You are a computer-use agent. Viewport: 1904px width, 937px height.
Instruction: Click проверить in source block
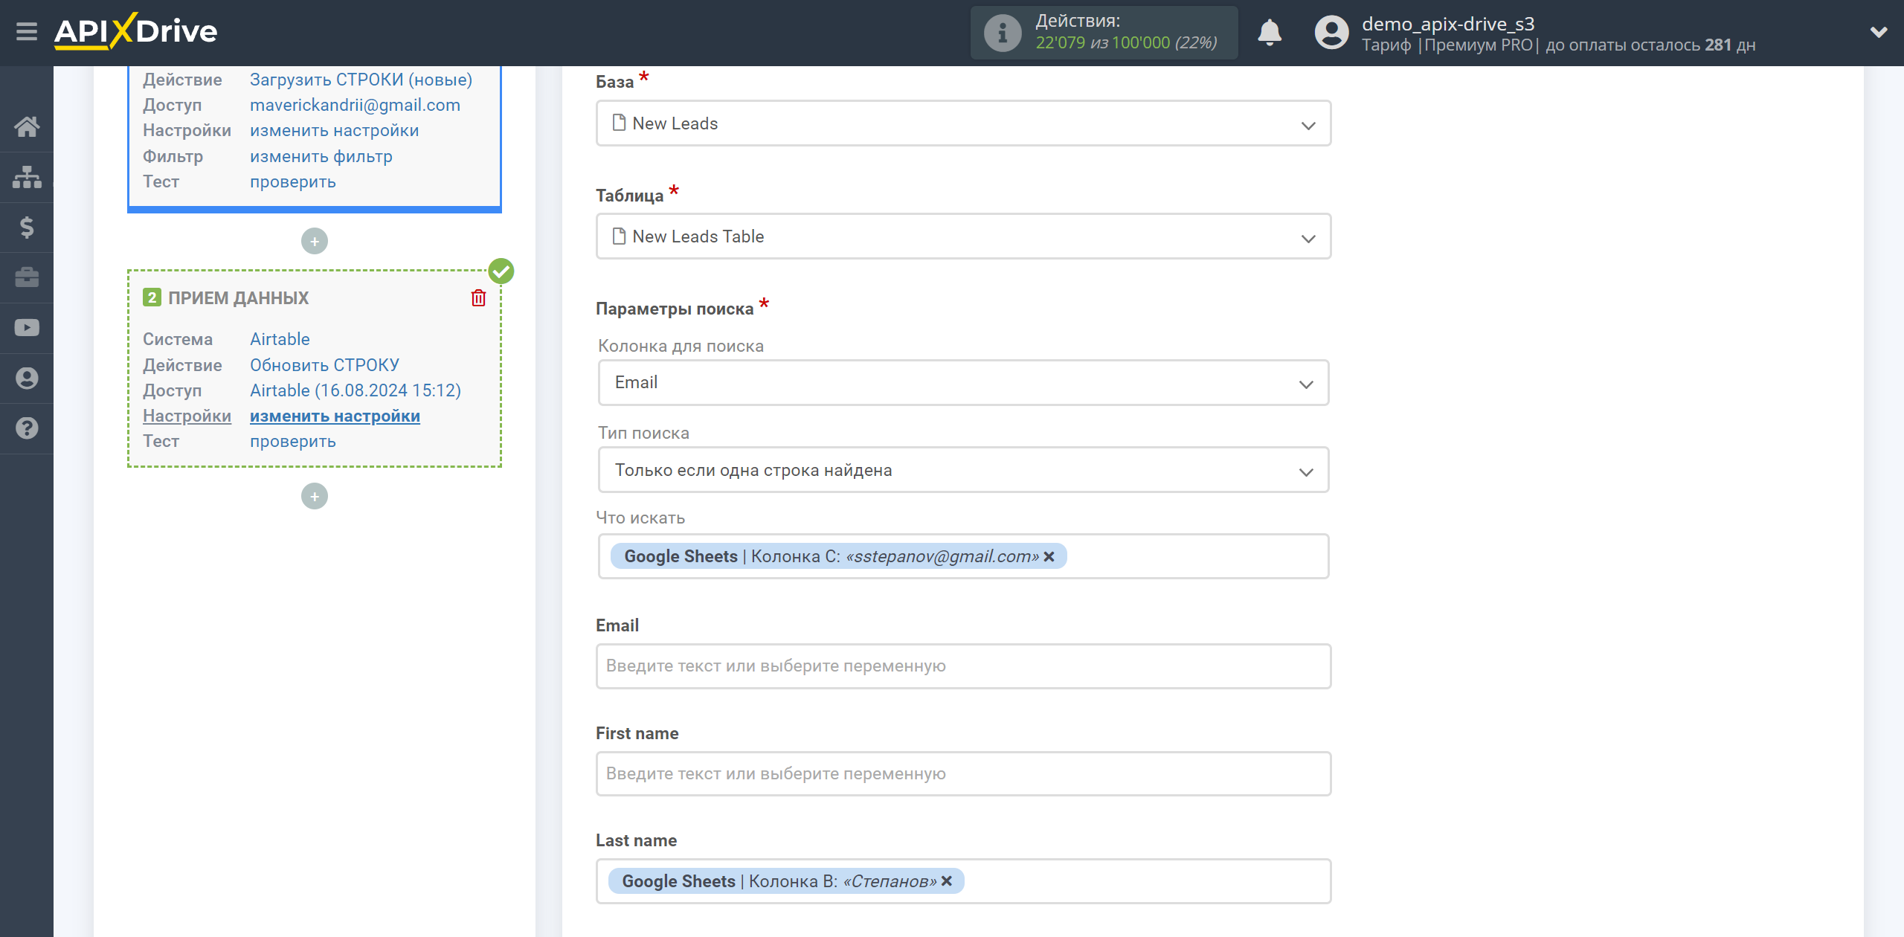coord(292,181)
